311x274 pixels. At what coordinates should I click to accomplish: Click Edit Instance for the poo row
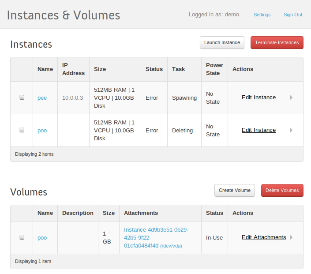point(259,130)
